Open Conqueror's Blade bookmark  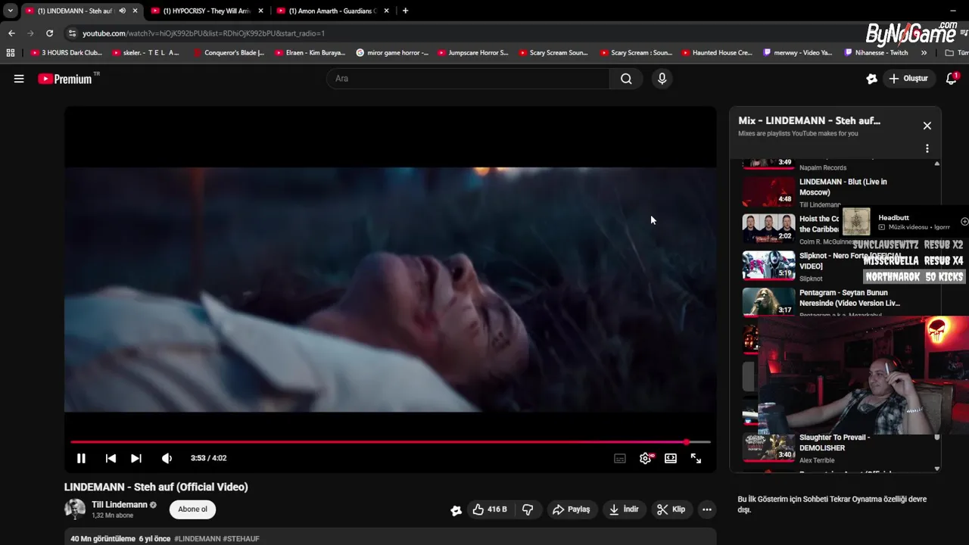[x=229, y=53]
